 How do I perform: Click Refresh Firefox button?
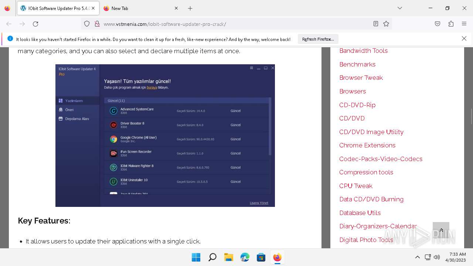(x=318, y=39)
